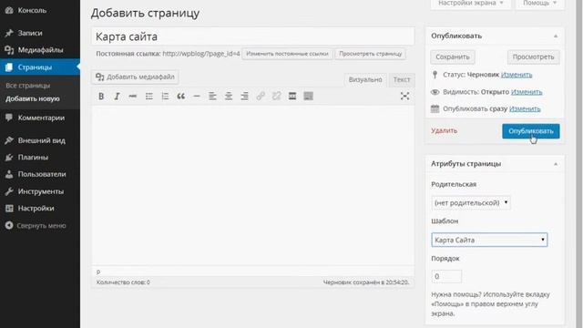Collapse the menu via Свернуть меню
The width and height of the screenshot is (583, 328).
(40, 225)
